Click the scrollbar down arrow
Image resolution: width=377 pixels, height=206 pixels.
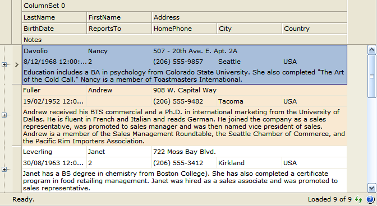(371, 188)
